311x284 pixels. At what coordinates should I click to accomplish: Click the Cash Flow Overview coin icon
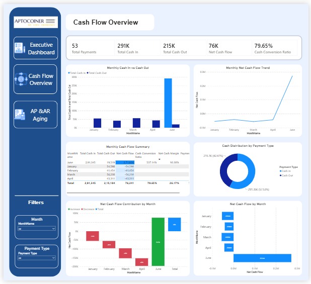21,79
